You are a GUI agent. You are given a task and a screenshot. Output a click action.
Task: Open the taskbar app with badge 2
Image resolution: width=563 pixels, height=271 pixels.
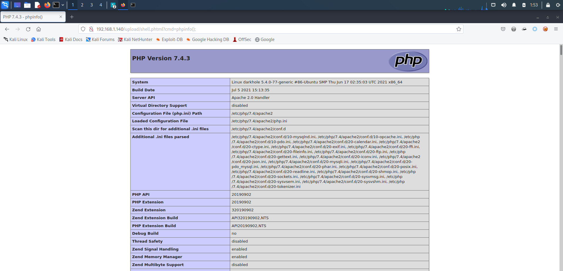coord(113,5)
